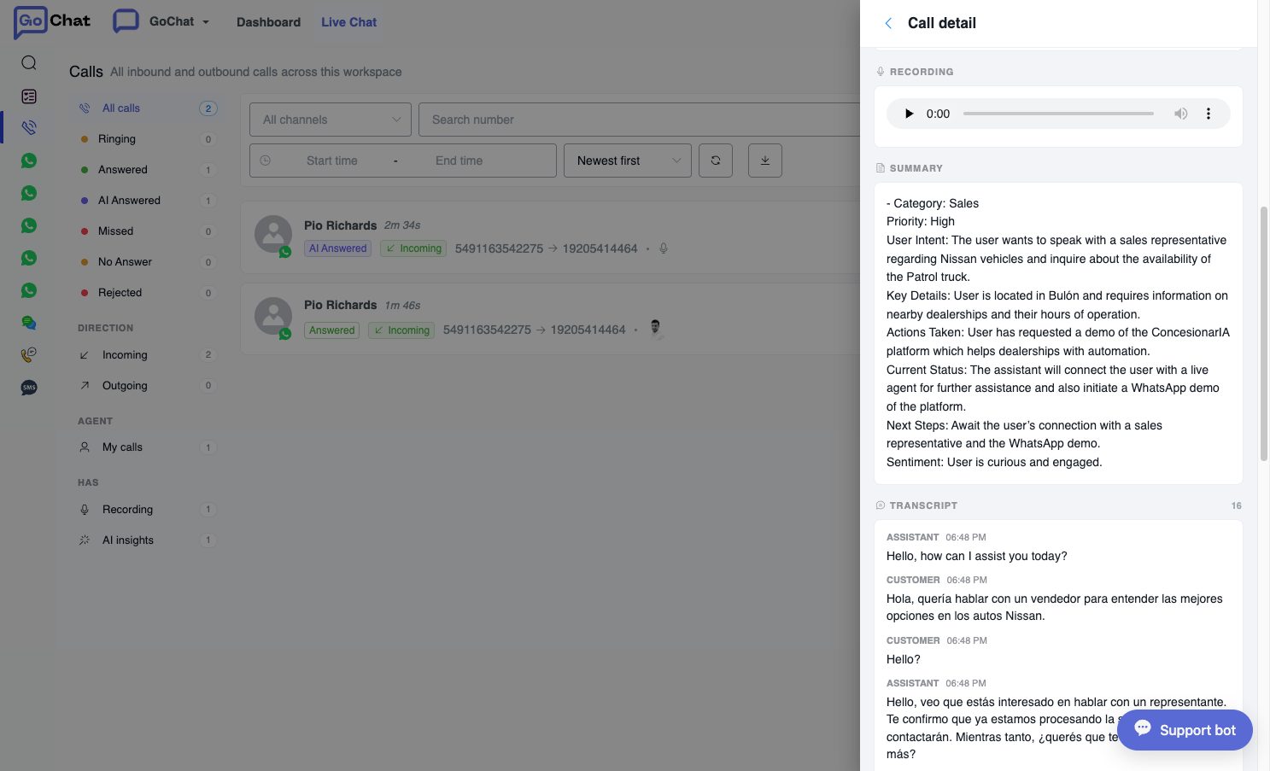Open the Support bot chat

pos(1185,730)
